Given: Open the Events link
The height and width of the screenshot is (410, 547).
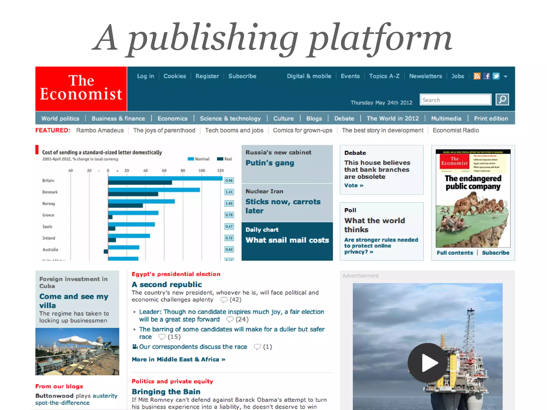Looking at the screenshot, I should point(350,76).
